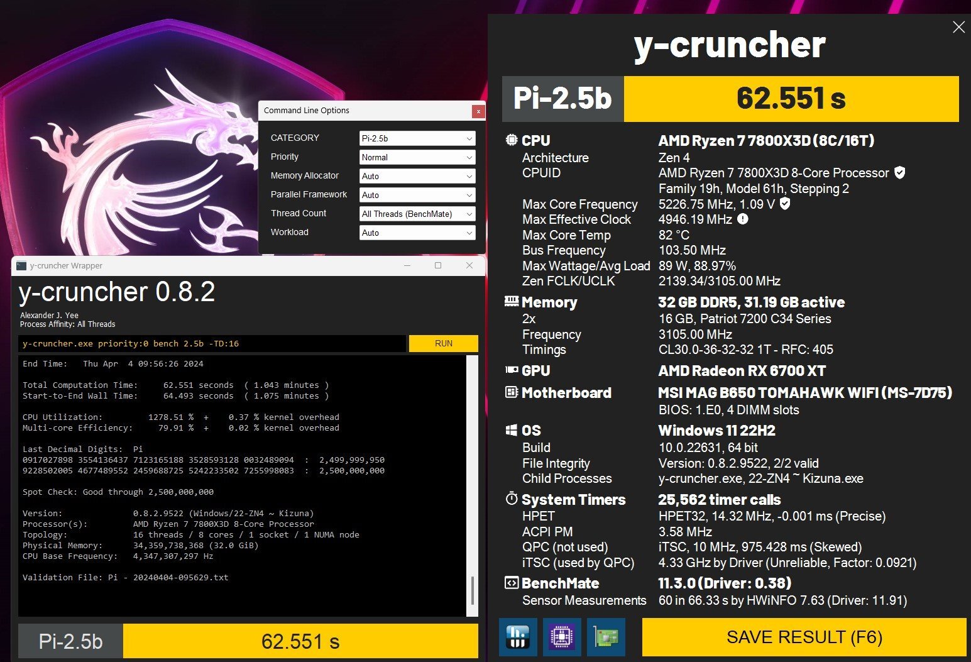Click 60 in 66.33 s by HWiNFO line
Image resolution: width=971 pixels, height=662 pixels.
click(x=782, y=600)
